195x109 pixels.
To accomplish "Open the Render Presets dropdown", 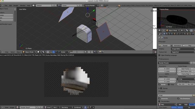I will 174,63.
